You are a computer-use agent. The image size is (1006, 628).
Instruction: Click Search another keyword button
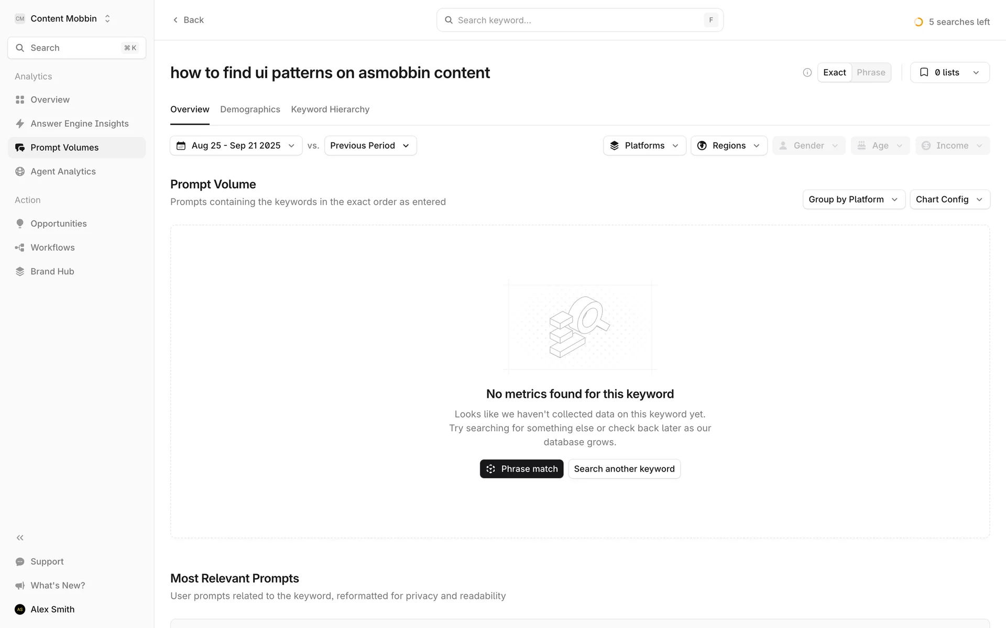click(624, 469)
